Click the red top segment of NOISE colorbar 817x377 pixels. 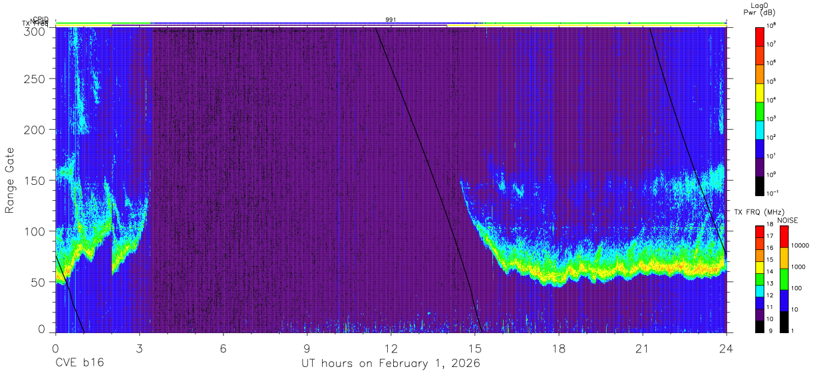click(783, 236)
